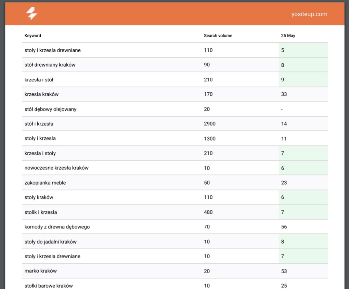349x289 pixels.
Task: Click nowoczesne krzesła kraków keyword
Action: click(56, 168)
